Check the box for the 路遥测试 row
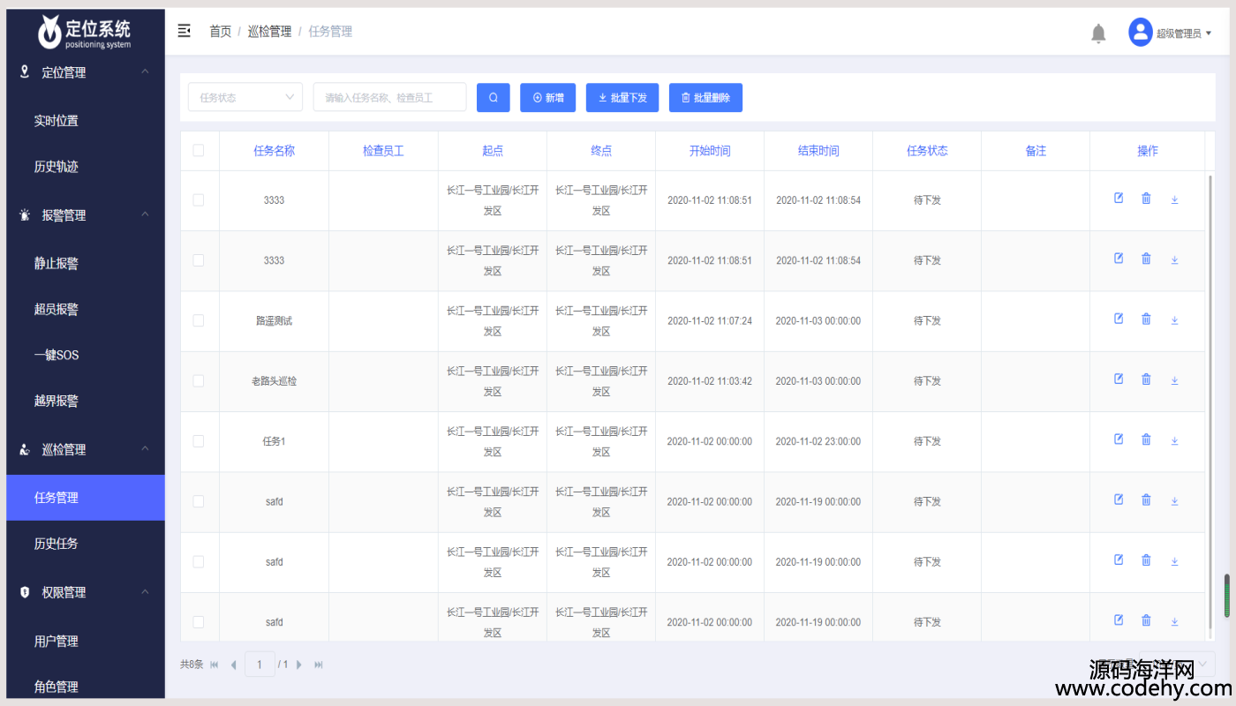The image size is (1236, 706). pos(199,320)
